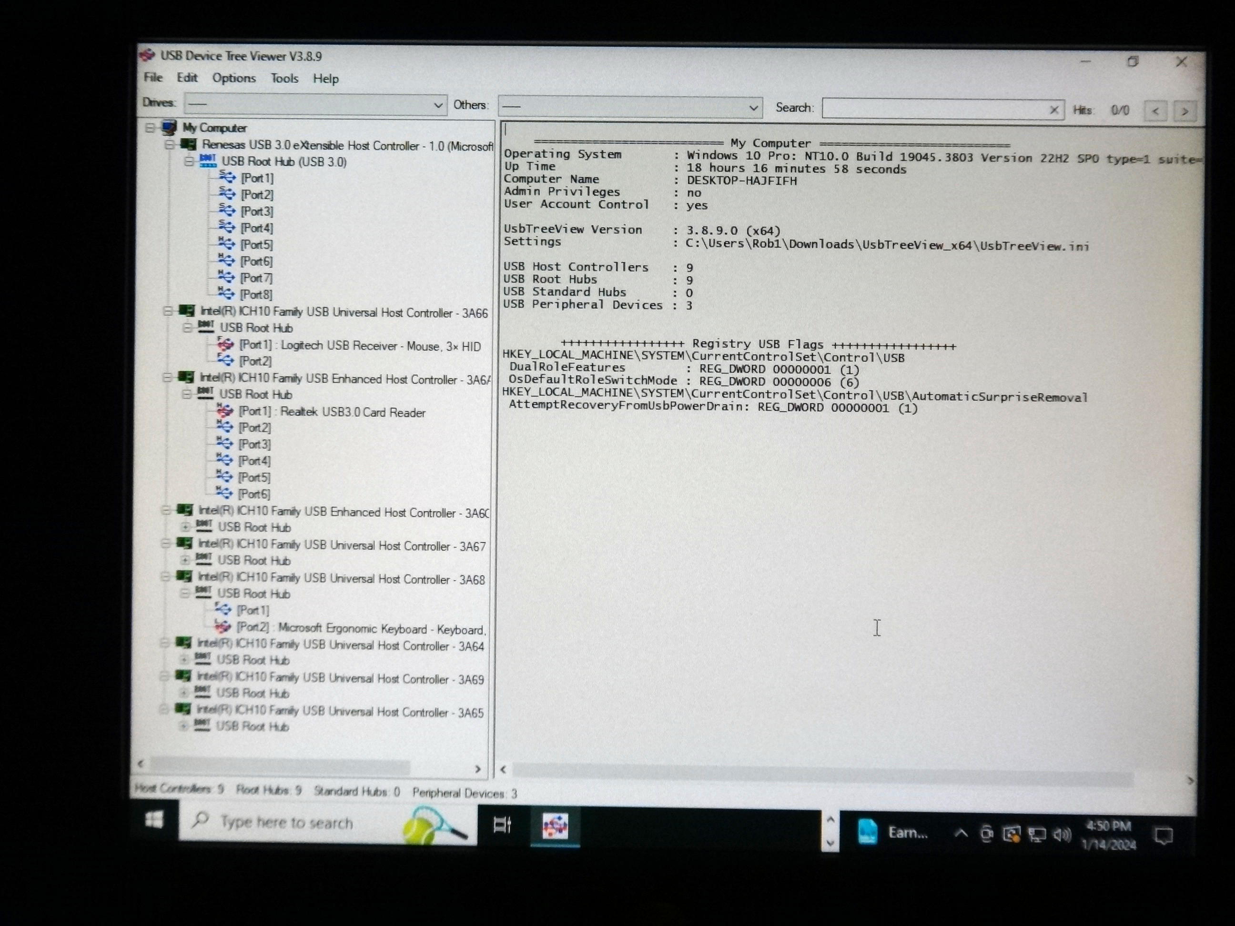1235x926 pixels.
Task: Click the USB Device Tree Viewer taskbar icon
Action: (555, 826)
